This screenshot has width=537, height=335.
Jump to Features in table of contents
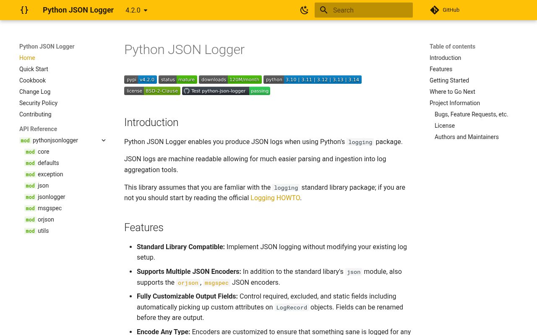pos(441,69)
